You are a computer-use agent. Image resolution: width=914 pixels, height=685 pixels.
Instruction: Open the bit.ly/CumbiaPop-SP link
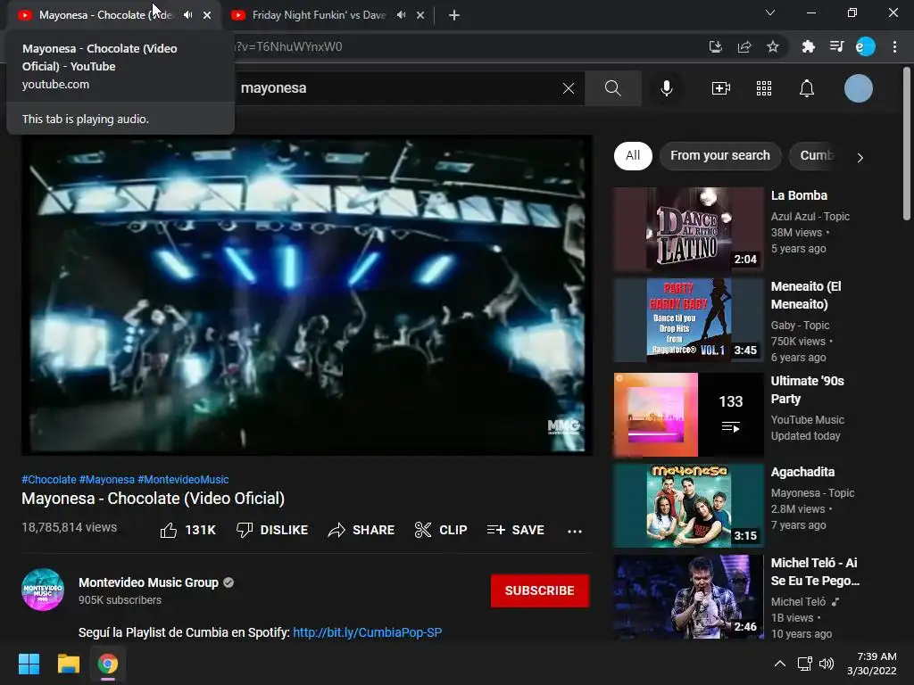click(x=367, y=632)
